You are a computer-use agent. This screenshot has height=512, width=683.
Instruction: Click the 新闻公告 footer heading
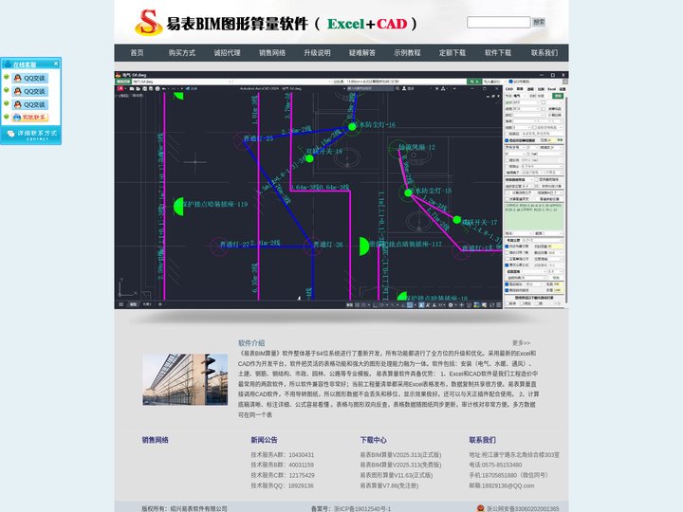(x=264, y=440)
